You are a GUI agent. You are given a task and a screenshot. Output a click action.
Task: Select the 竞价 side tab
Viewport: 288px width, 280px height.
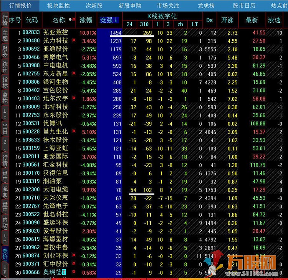(x=5, y=254)
